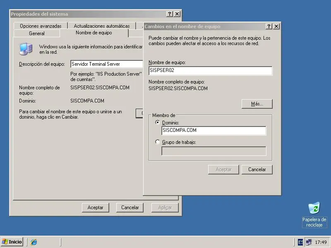331x248 pixels.
Task: Switch to the General tab
Action: (37, 33)
